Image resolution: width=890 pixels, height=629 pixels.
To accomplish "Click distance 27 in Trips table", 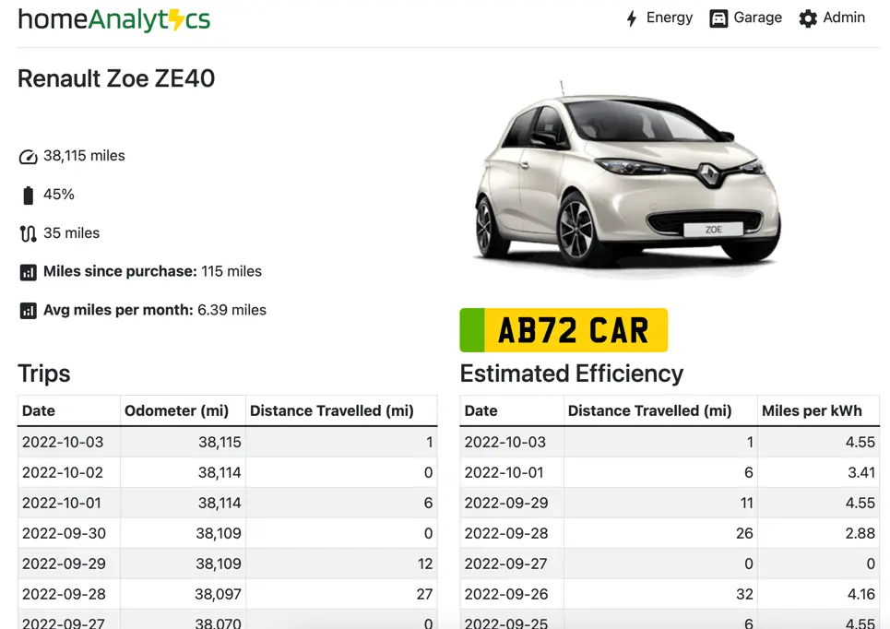I will (x=424, y=594).
